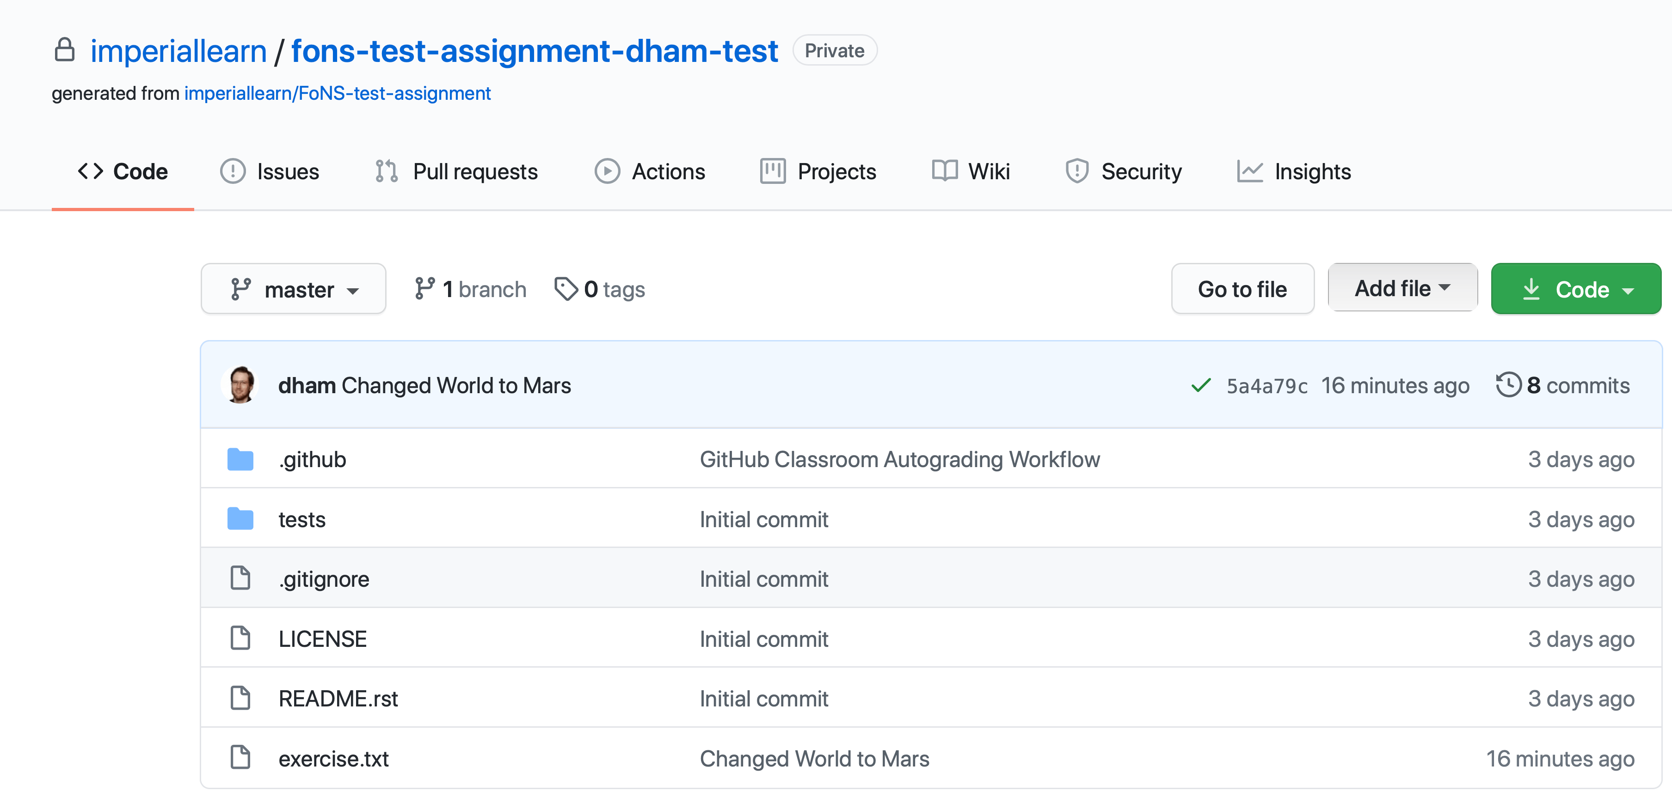Open the Wiki tab
The width and height of the screenshot is (1672, 803).
[x=971, y=171]
